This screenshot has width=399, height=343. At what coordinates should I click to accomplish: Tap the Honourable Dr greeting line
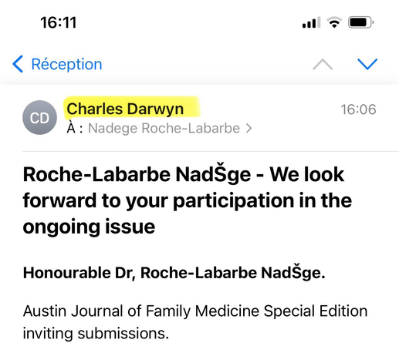click(x=174, y=273)
